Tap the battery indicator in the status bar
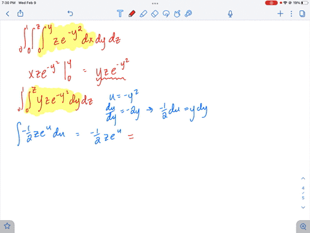This screenshot has width=310, height=233. [x=304, y=3]
